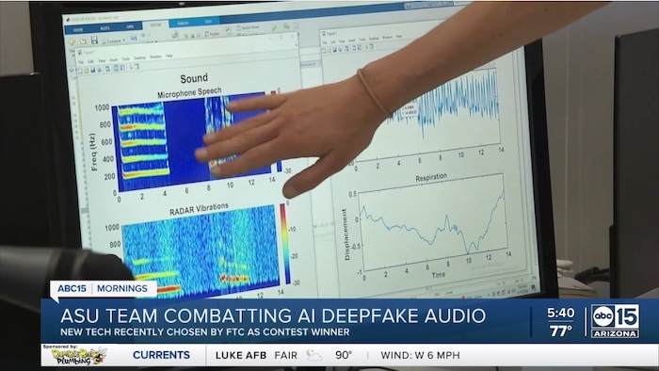The width and height of the screenshot is (659, 371).
Task: Select the EDITOR tab
Action: [x=155, y=24]
